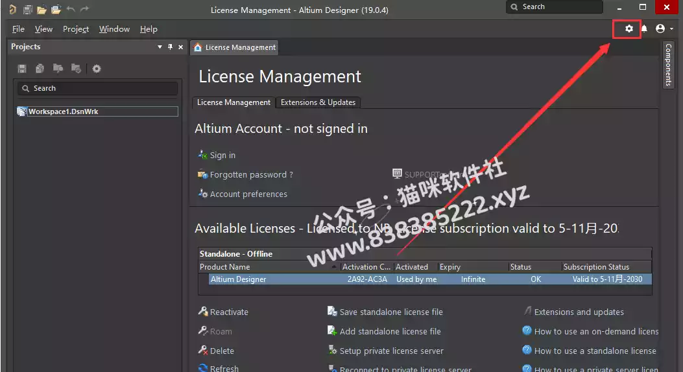The image size is (683, 372).
Task: Click the Valid to 5-11月-2030 cell
Action: [607, 279]
